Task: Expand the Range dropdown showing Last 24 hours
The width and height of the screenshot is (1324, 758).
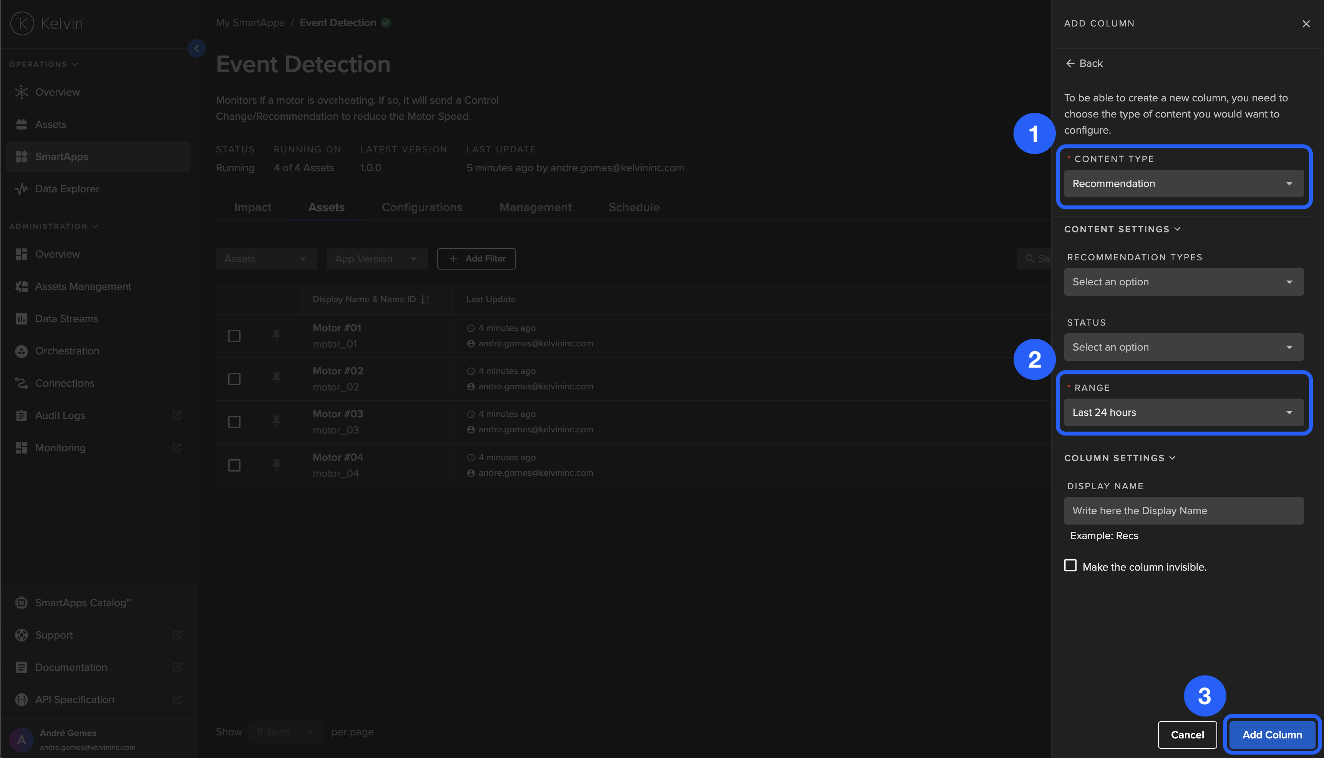Action: pos(1183,413)
